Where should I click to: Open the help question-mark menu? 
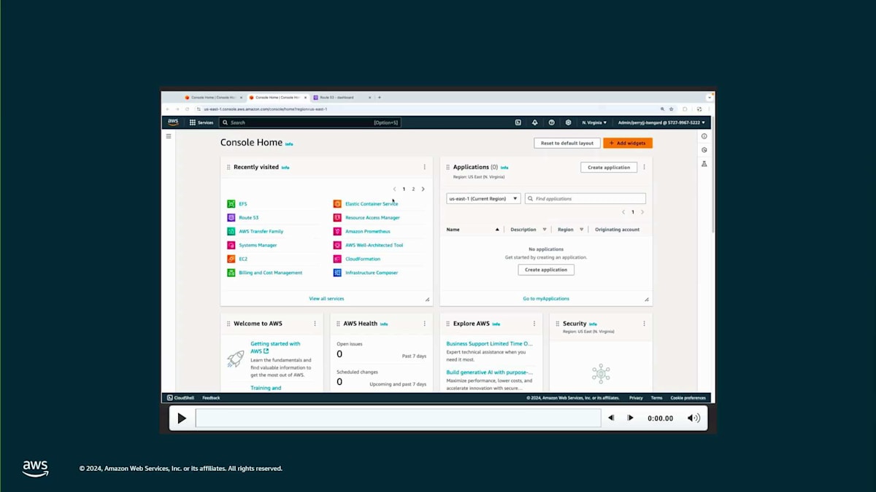551,122
